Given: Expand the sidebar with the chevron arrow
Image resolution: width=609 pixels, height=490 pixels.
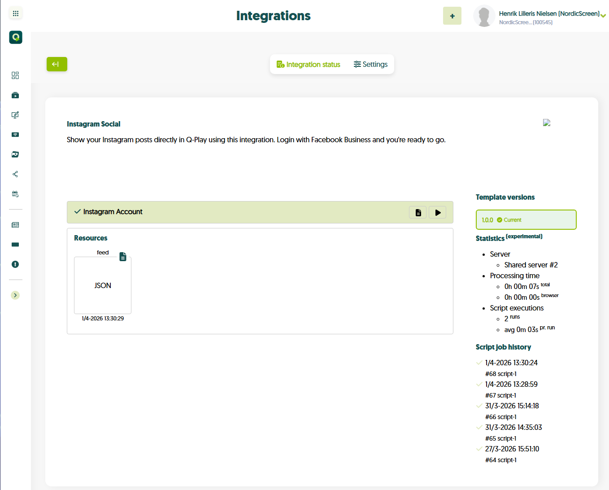Looking at the screenshot, I should coord(15,295).
